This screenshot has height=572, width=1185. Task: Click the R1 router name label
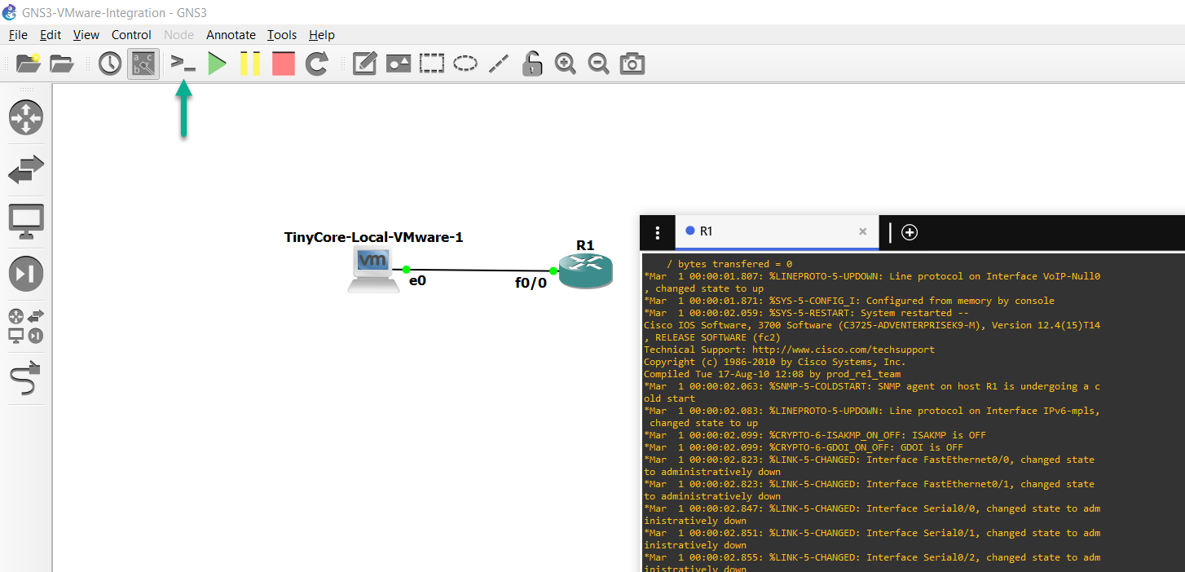pyautogui.click(x=585, y=245)
